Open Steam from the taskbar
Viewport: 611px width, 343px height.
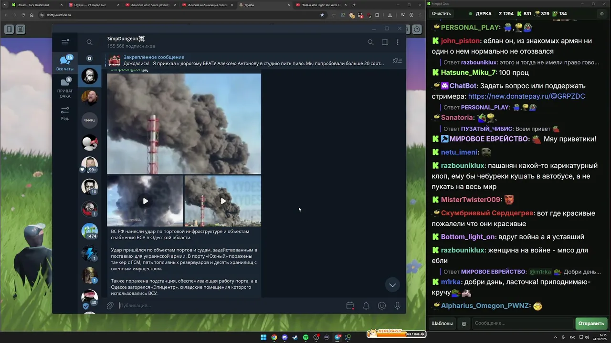tap(295, 338)
